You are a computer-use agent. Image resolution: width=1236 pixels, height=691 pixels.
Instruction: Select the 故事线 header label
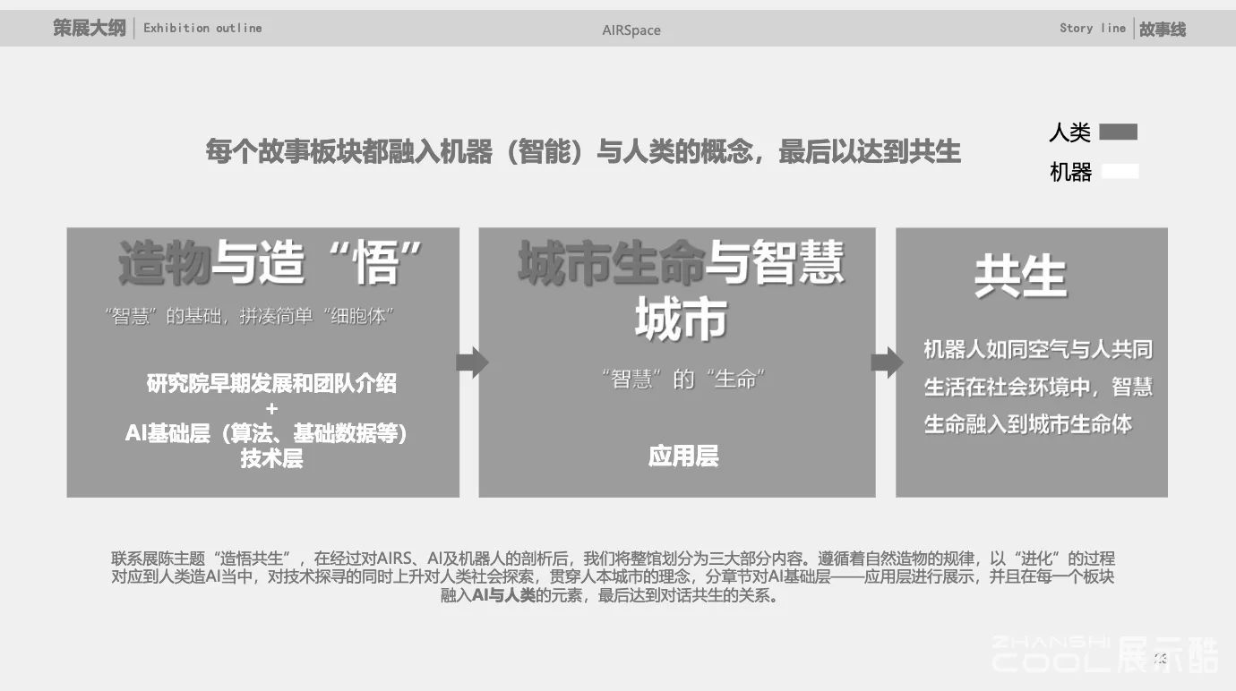pyautogui.click(x=1163, y=29)
